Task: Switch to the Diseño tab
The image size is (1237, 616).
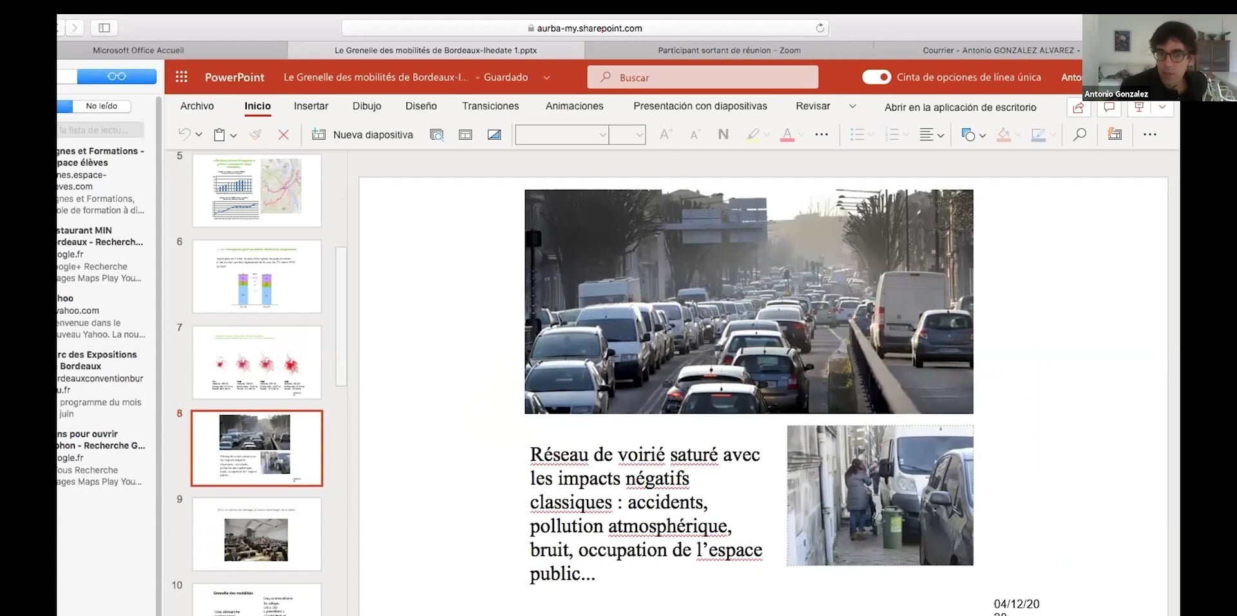Action: [421, 106]
